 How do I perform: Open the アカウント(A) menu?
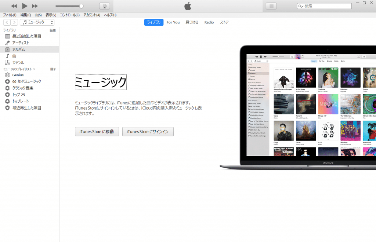click(91, 15)
